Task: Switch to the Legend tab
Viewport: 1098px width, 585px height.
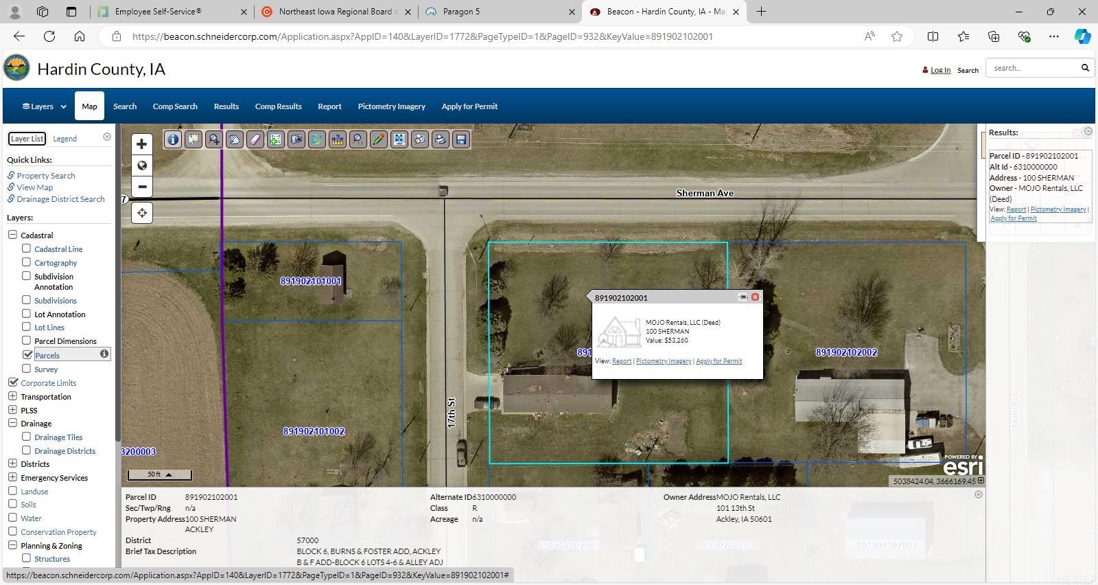Action: point(65,139)
